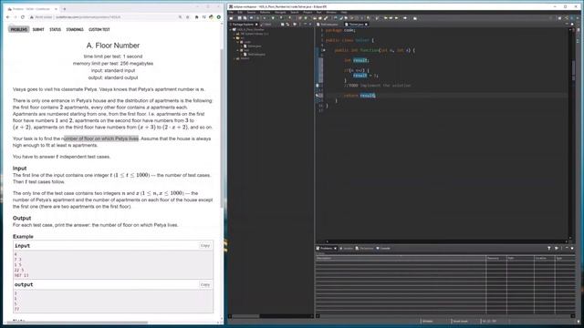Click the browser back arrow
The image size is (584, 328).
8,17
